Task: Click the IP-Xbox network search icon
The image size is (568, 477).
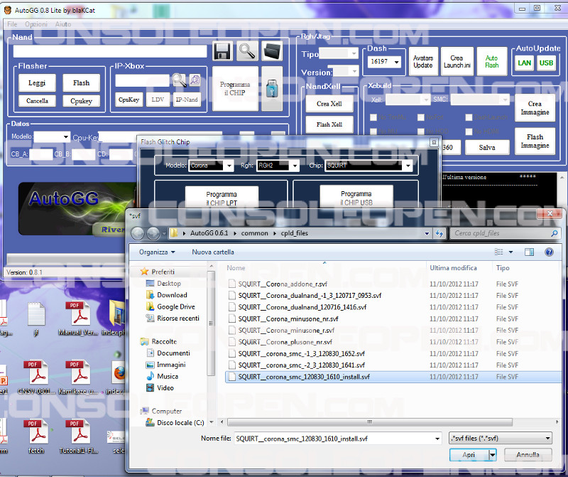Action: point(178,80)
